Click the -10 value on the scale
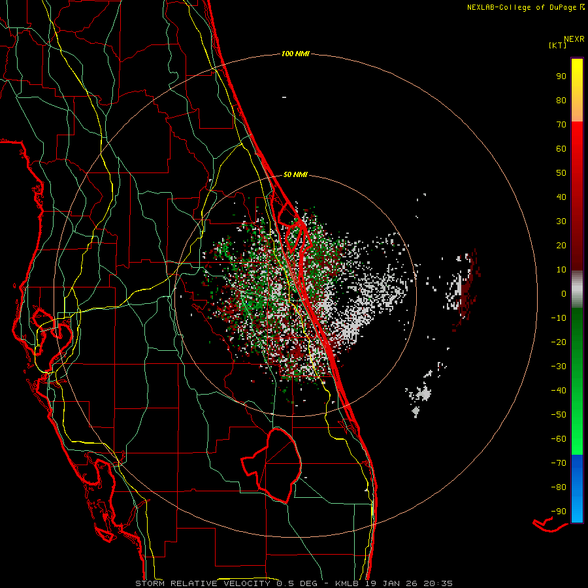 click(559, 318)
